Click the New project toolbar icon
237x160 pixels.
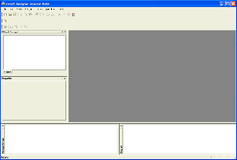5,14
